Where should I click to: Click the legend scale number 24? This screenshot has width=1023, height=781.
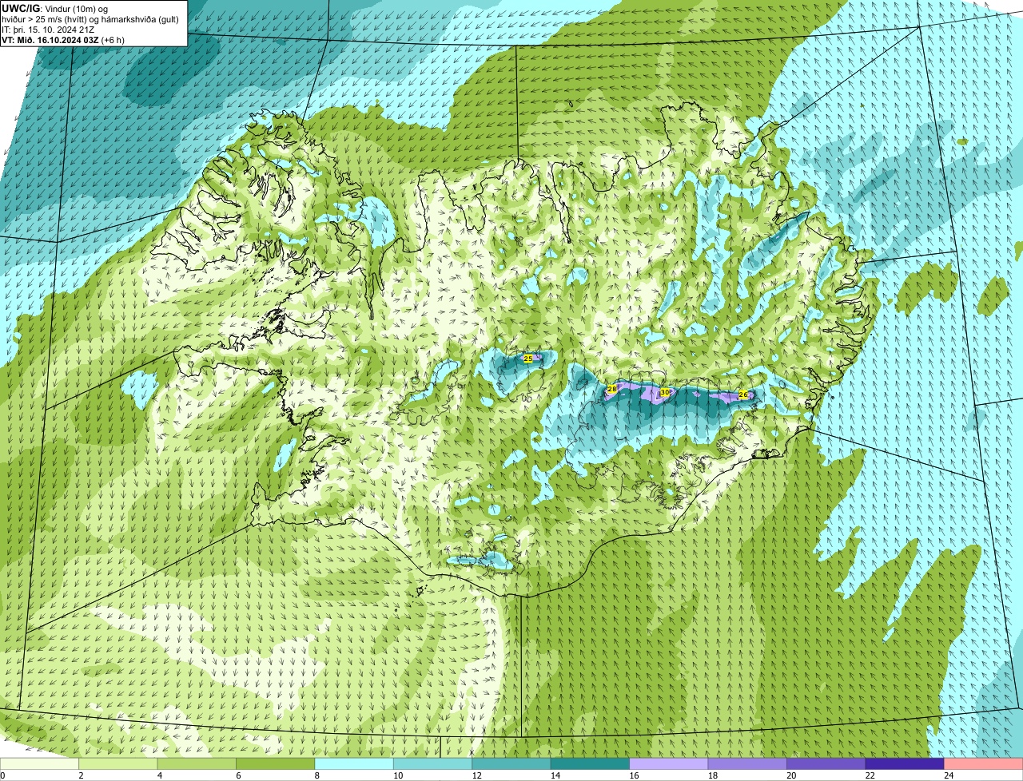coord(949,775)
